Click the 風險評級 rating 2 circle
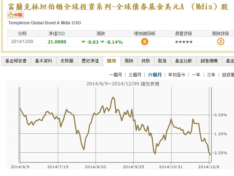 [x=221, y=42]
